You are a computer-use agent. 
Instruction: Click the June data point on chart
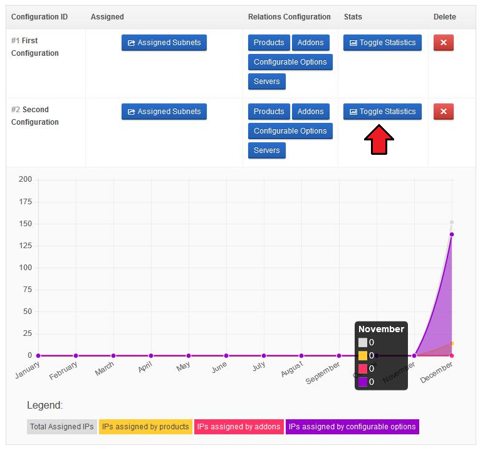coord(226,355)
